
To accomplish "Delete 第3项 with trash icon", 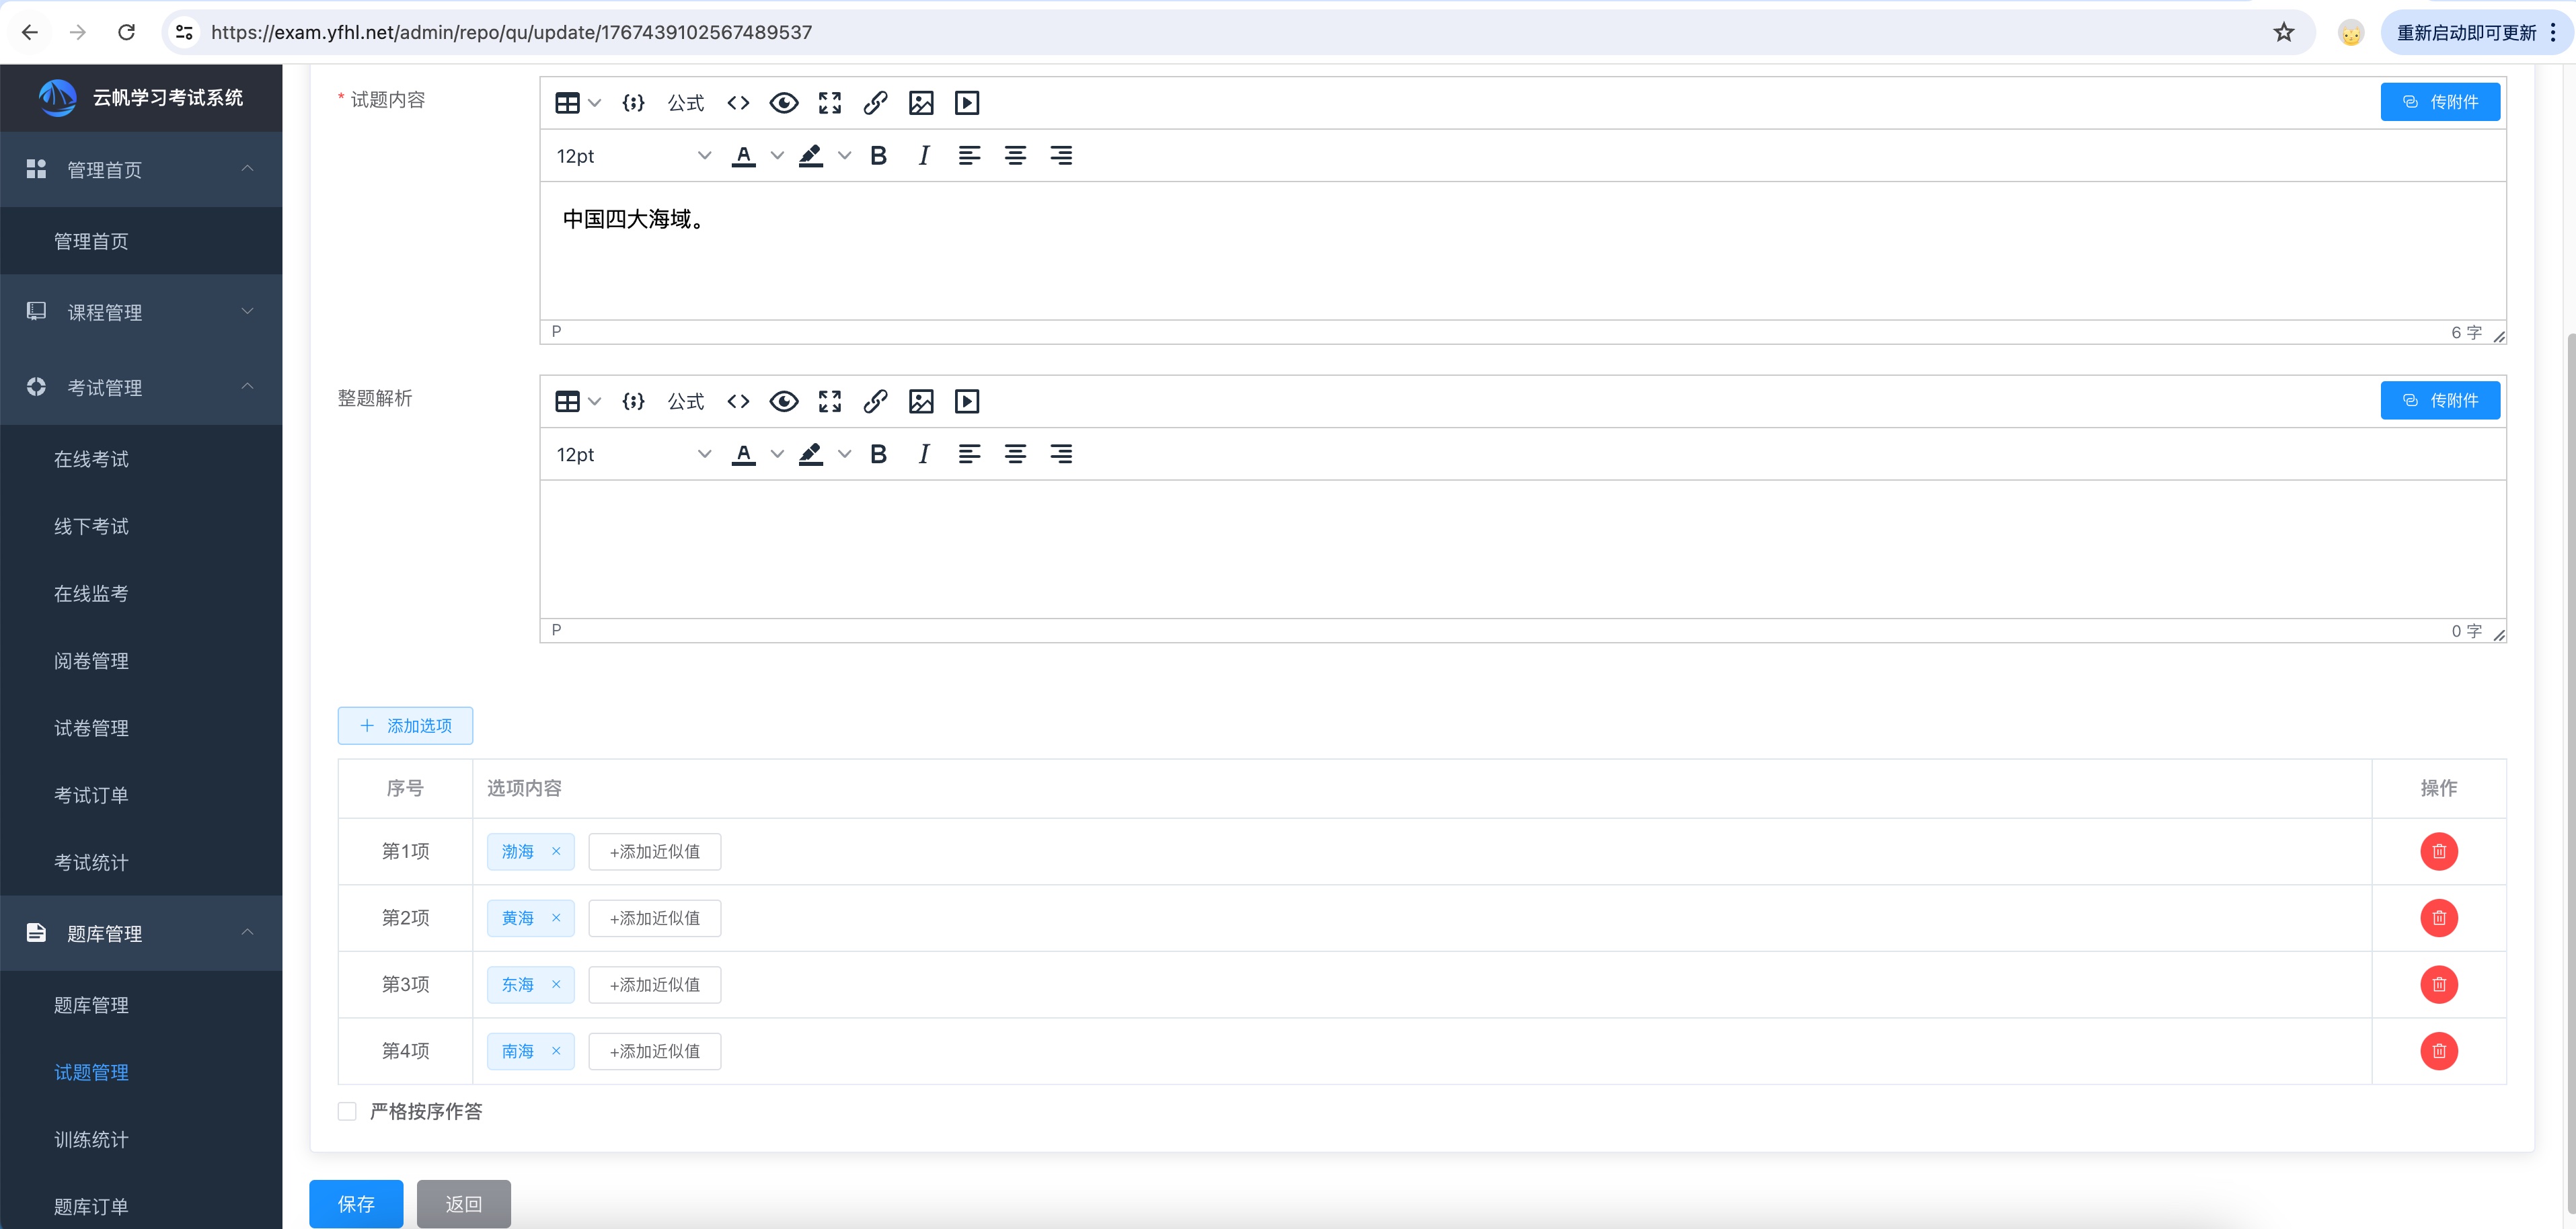I will click(x=2439, y=984).
